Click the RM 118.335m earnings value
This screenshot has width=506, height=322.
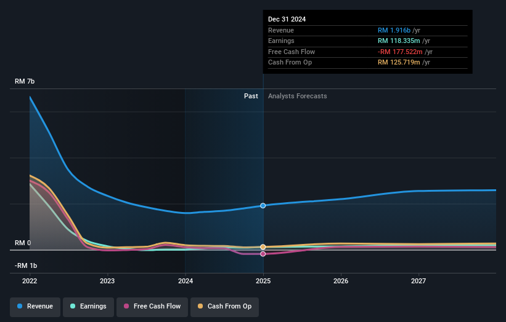(399, 41)
